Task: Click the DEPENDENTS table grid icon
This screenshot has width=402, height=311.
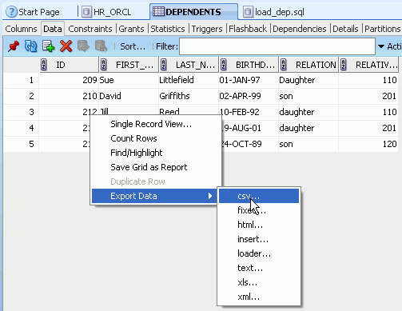Action: (x=158, y=12)
